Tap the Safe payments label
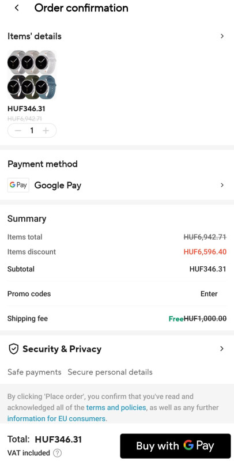Image resolution: width=234 pixels, height=461 pixels. [x=35, y=372]
